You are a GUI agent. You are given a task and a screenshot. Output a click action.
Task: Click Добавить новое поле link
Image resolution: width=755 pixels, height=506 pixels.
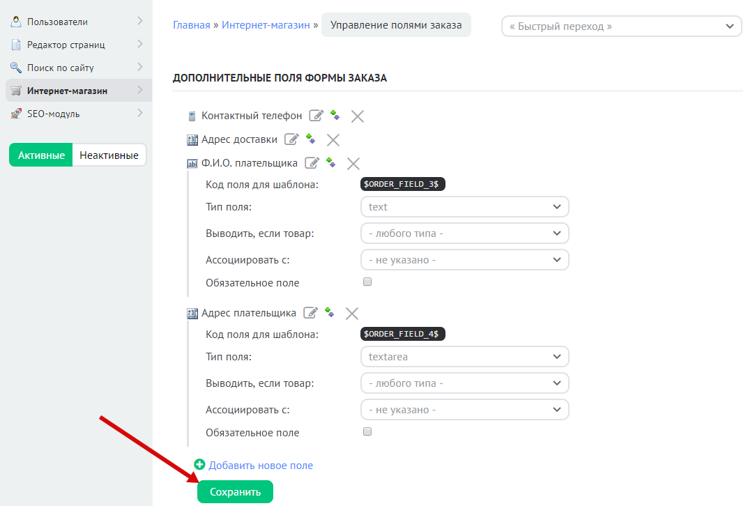point(261,466)
